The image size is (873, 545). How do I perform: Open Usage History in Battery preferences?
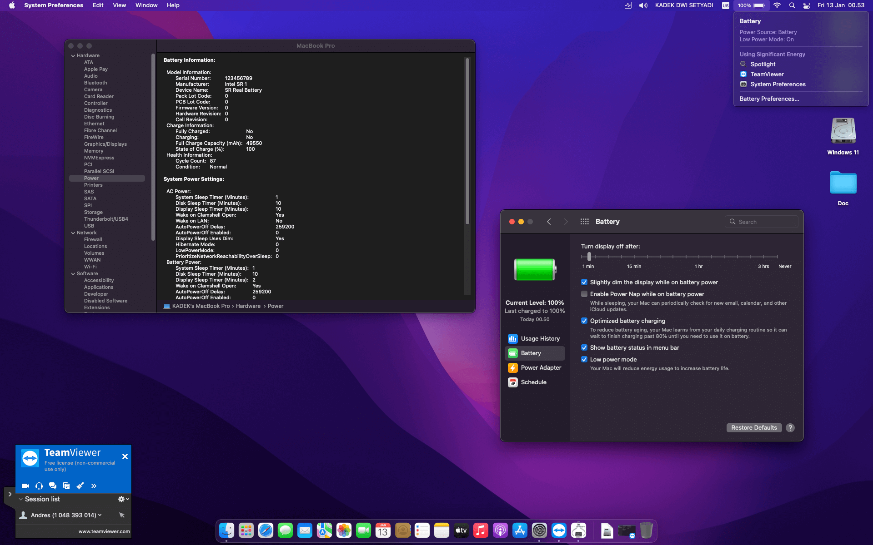[540, 338]
